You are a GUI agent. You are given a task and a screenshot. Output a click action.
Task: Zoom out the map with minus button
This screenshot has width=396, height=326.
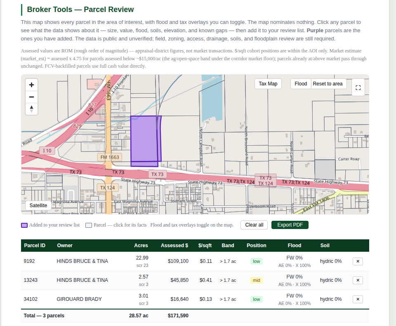coord(32,97)
